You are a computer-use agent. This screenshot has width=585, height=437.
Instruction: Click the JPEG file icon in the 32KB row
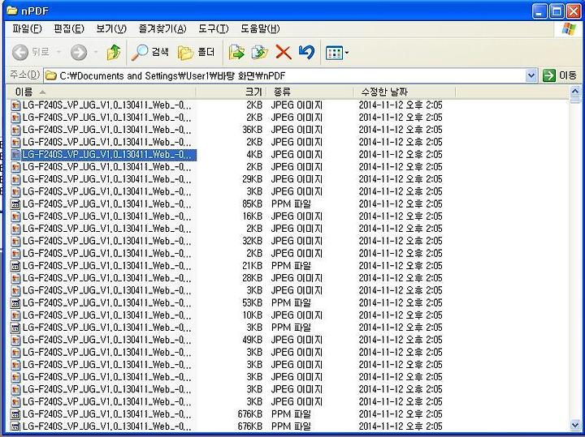[x=15, y=242]
